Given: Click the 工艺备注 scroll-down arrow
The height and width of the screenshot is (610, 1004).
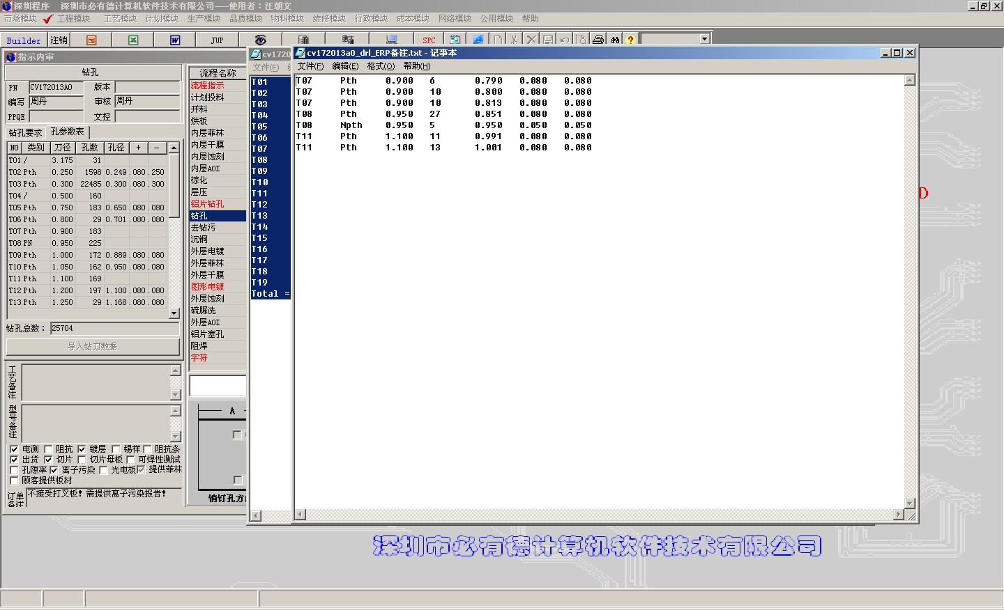Looking at the screenshot, I should pos(176,395).
